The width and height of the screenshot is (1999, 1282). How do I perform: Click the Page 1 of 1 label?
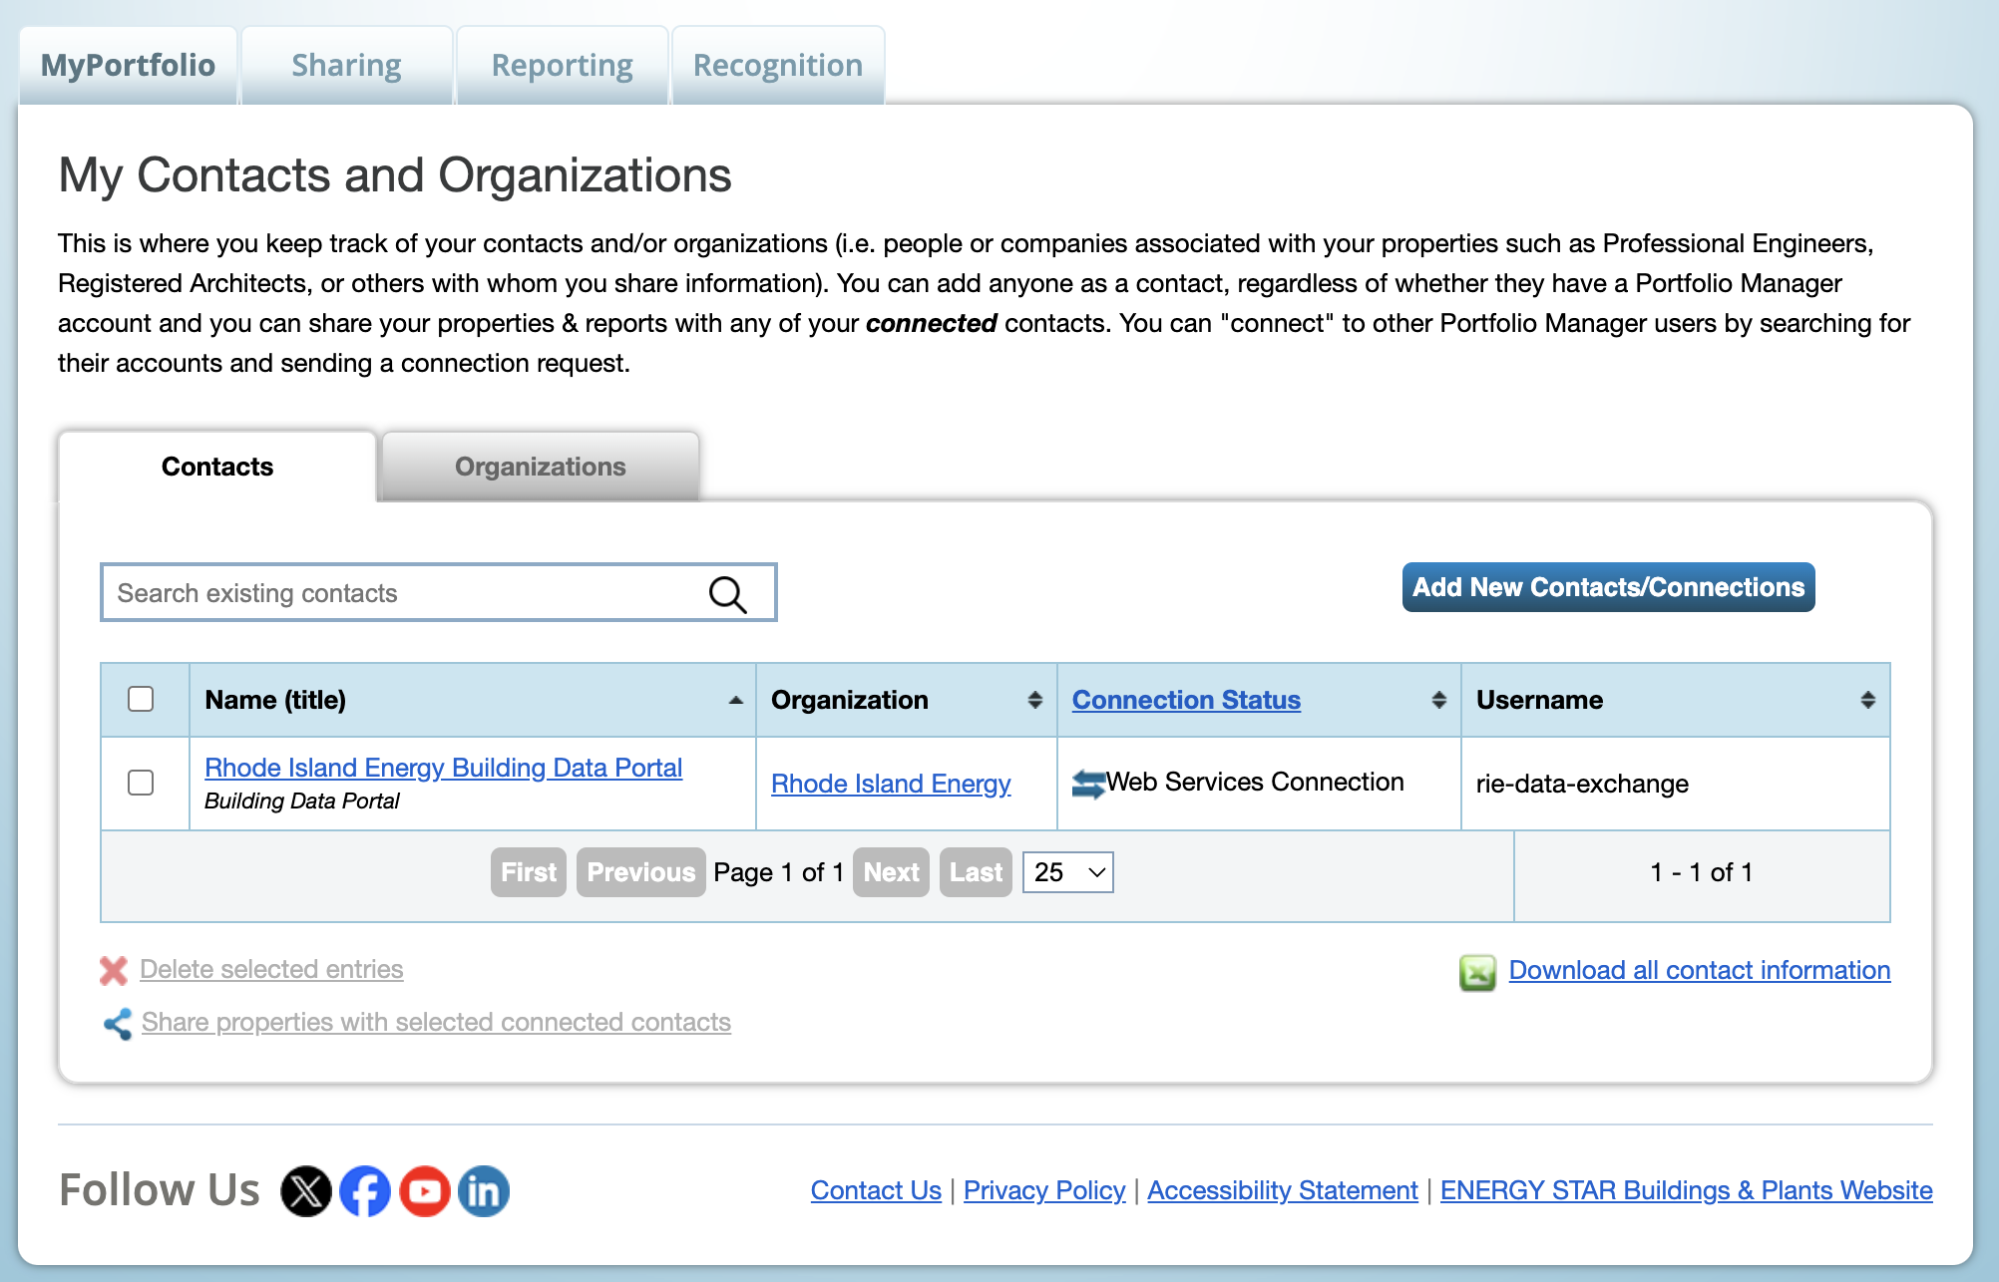779,872
